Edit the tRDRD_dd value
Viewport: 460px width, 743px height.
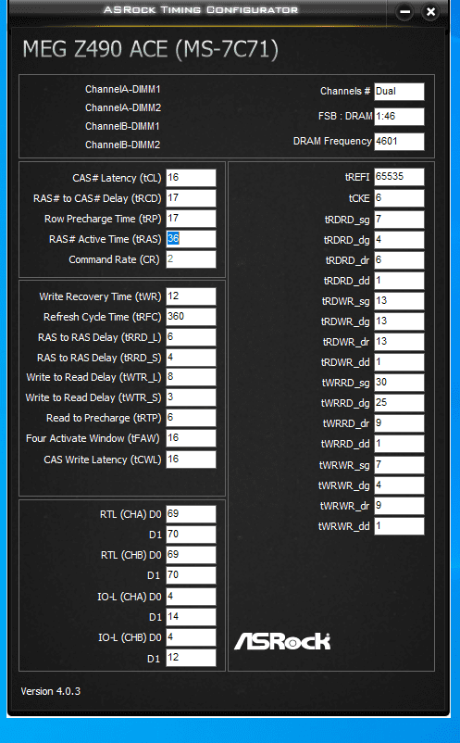(399, 281)
